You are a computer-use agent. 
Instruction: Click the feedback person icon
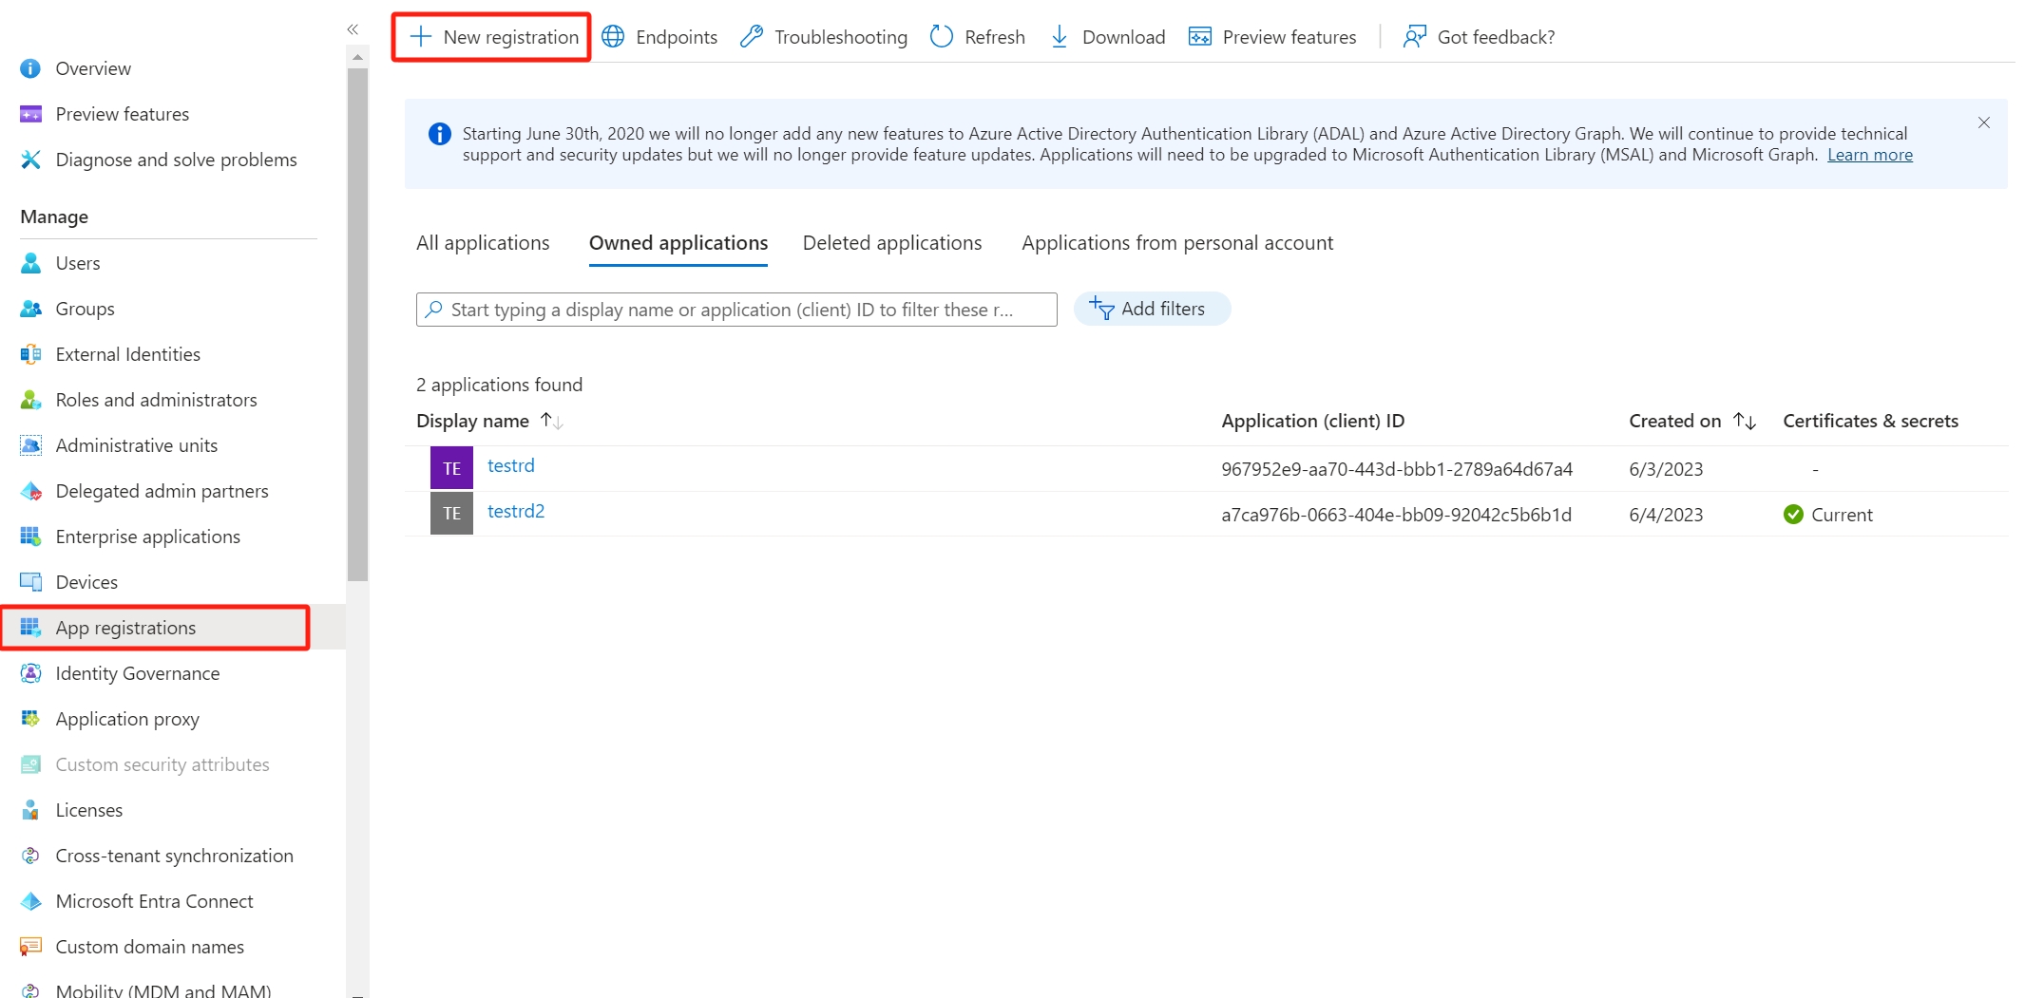pos(1415,37)
